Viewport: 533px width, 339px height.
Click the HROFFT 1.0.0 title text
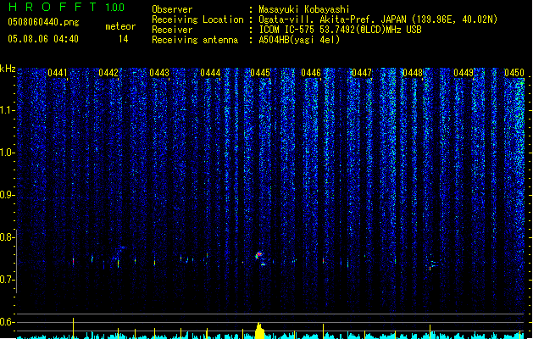click(x=66, y=7)
